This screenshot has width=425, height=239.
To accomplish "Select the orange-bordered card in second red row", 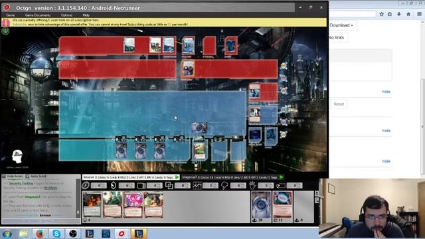I will click(x=188, y=68).
